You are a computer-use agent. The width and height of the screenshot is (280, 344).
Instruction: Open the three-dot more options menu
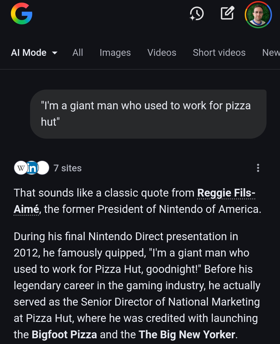pyautogui.click(x=258, y=168)
